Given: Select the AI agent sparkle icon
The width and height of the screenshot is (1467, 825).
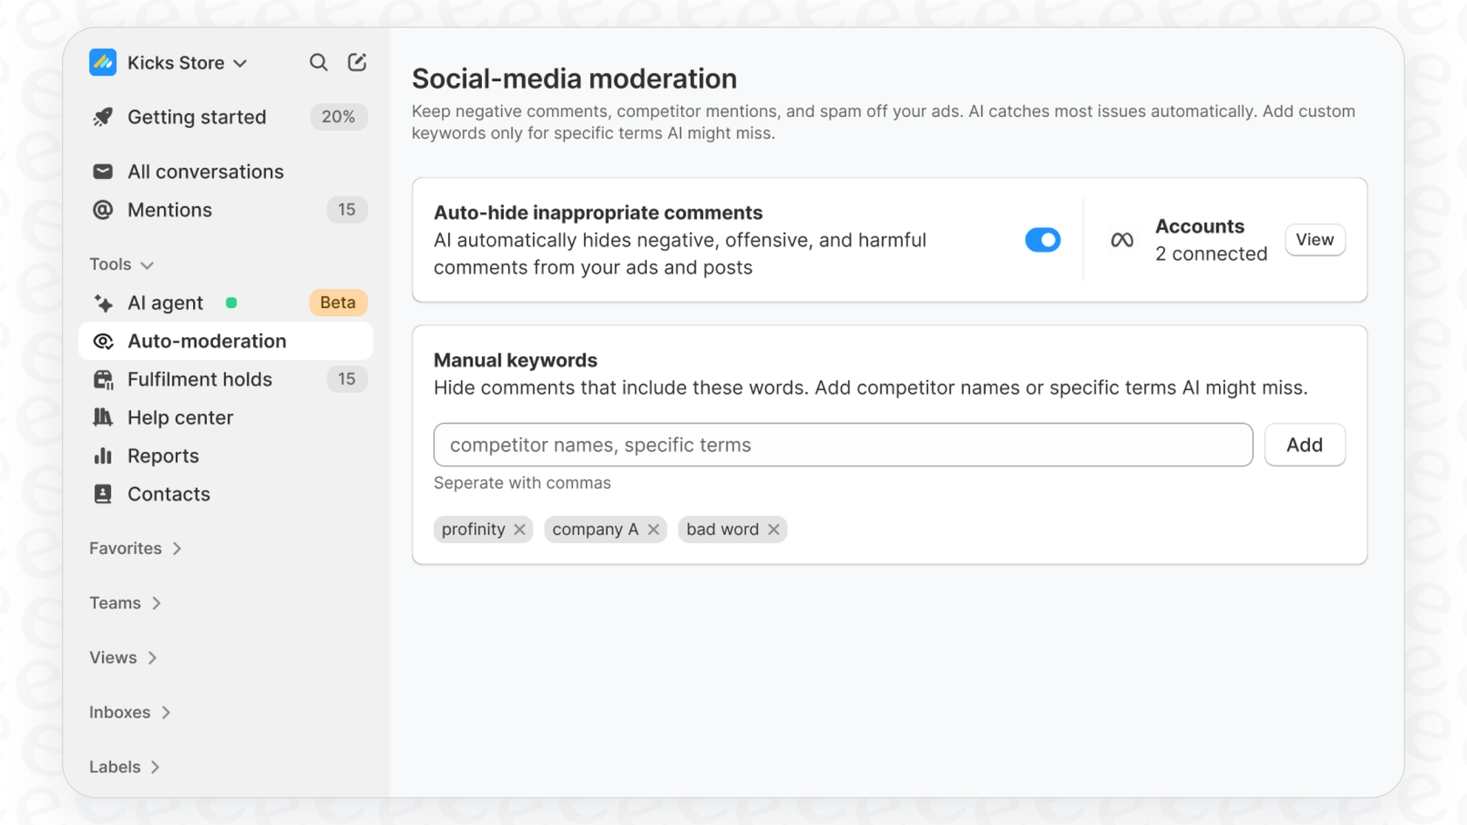Looking at the screenshot, I should [x=103, y=302].
